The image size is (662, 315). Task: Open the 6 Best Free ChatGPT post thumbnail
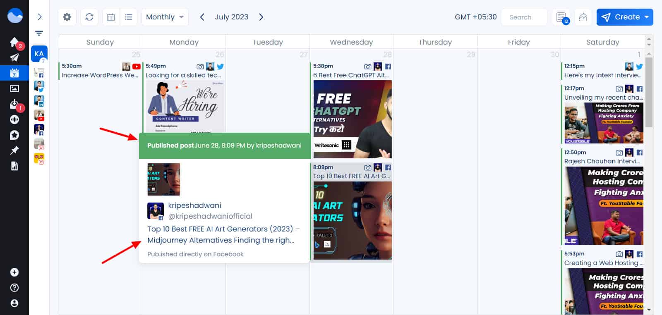pyautogui.click(x=352, y=119)
